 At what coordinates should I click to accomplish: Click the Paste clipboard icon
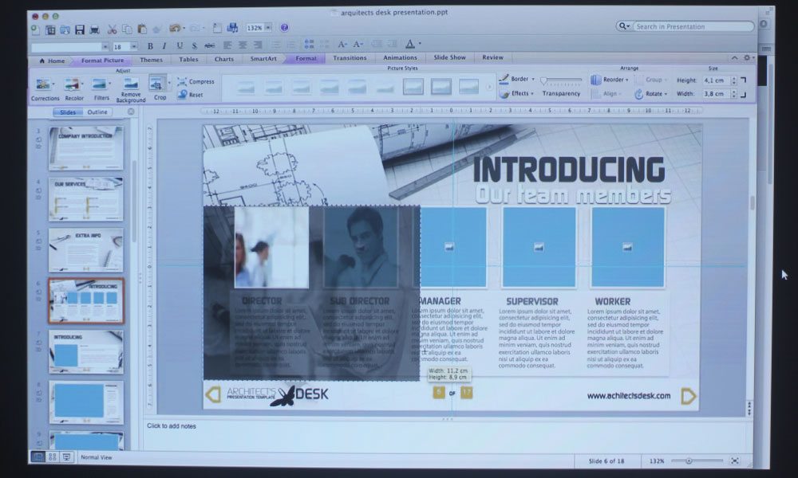(x=142, y=29)
